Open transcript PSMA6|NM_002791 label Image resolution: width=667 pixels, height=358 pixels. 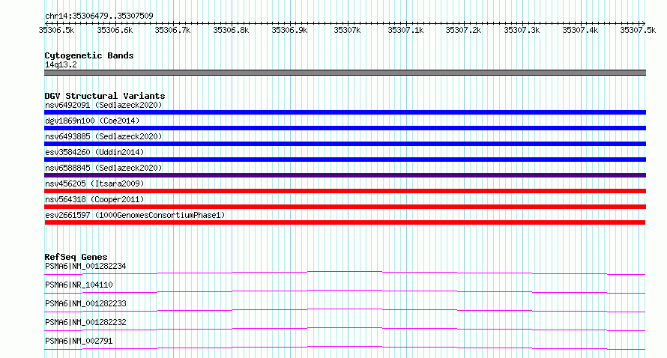point(79,341)
